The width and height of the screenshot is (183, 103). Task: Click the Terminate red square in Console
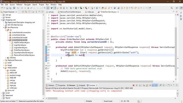coord(134,85)
